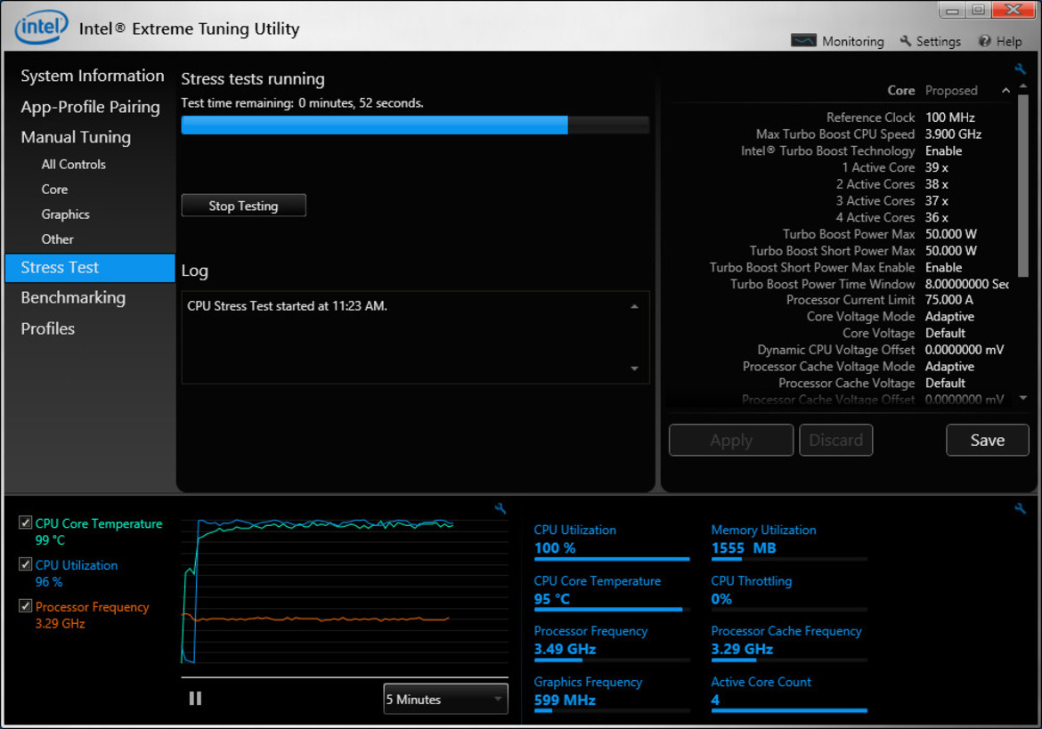Click the Monitoring label in top bar

pos(853,41)
